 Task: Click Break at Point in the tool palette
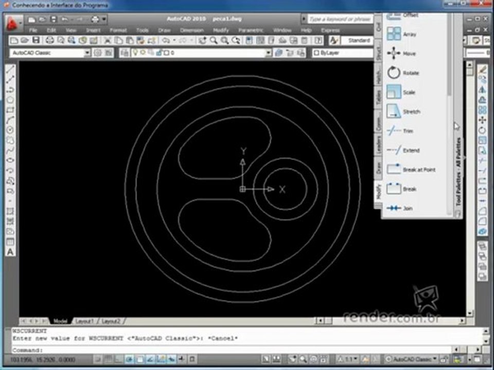click(x=411, y=170)
